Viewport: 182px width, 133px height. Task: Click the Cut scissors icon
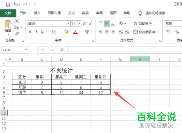(17, 21)
